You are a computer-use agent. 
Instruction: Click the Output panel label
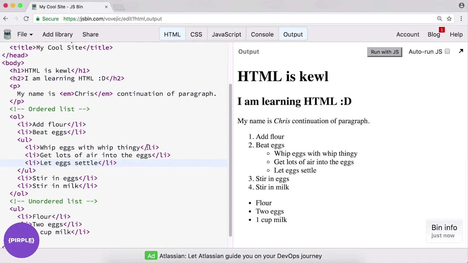point(249,52)
